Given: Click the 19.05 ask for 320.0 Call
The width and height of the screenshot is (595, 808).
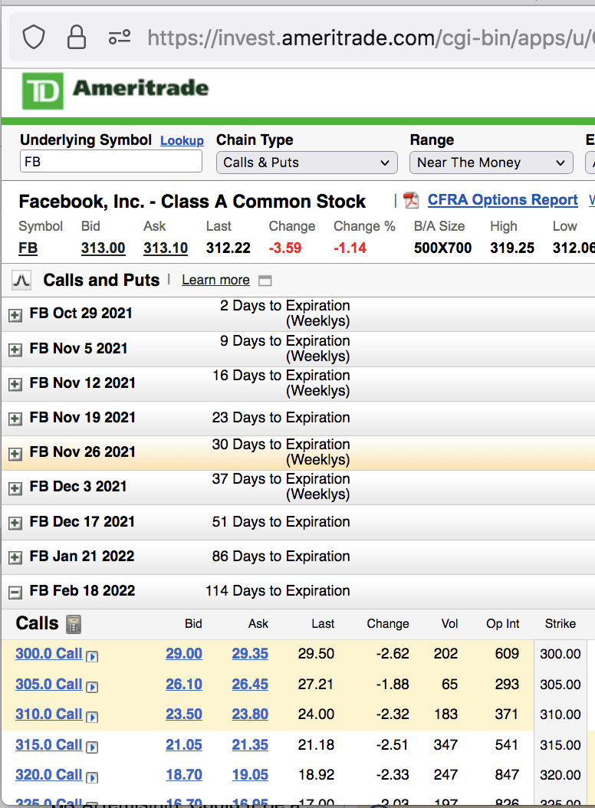Looking at the screenshot, I should [x=250, y=774].
